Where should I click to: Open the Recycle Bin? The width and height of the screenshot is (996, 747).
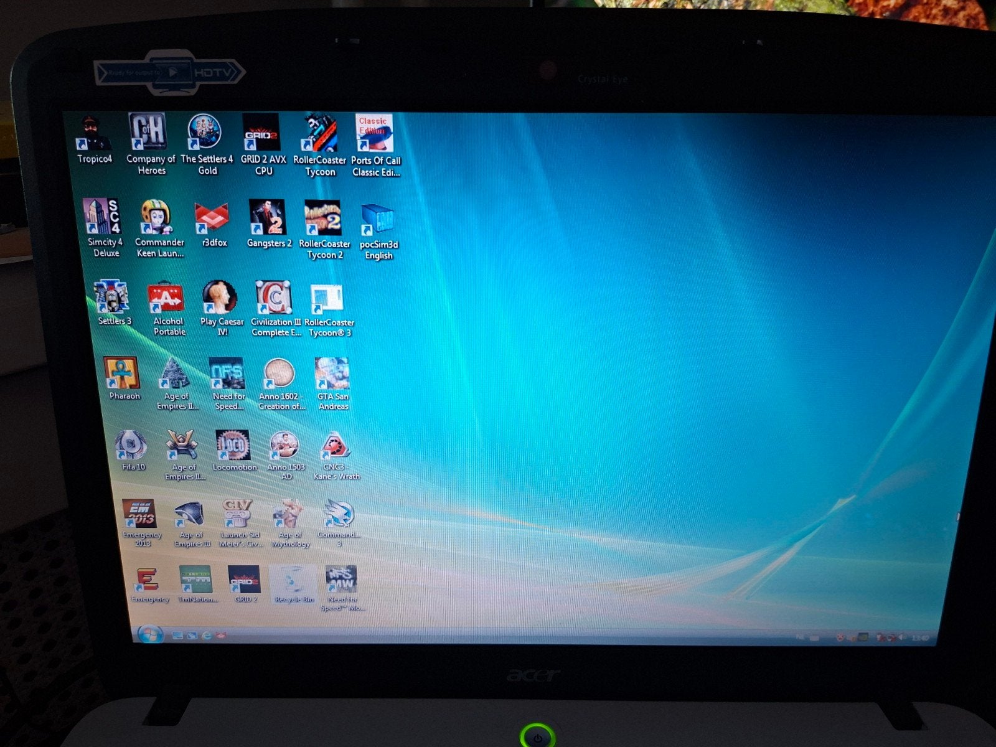[293, 585]
